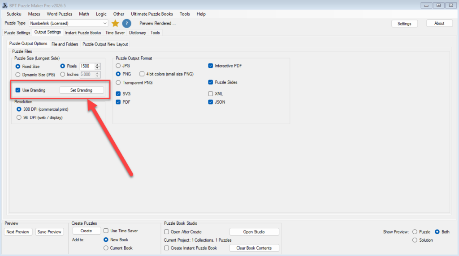Choose 96 DPI web display resolution
Viewport: 459px width, 256px height.
coord(19,118)
